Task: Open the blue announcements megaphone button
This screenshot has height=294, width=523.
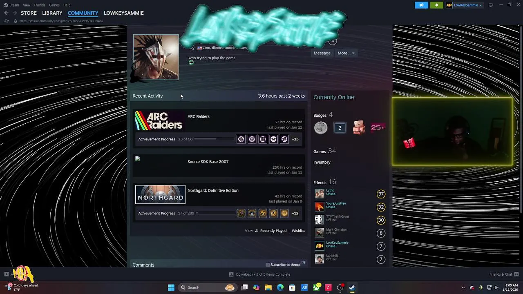Action: coord(421,5)
